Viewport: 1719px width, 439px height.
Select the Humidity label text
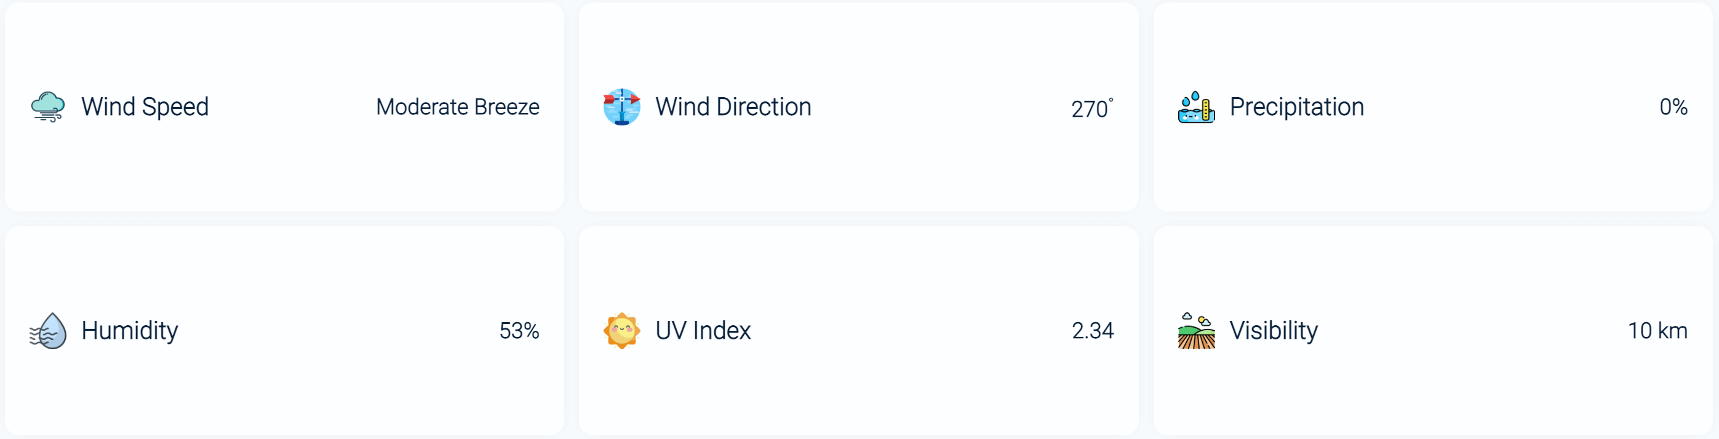[129, 331]
